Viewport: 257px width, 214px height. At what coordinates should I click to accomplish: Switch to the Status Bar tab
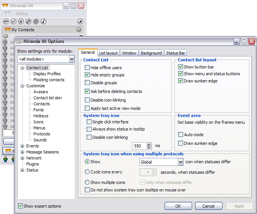pos(176,53)
